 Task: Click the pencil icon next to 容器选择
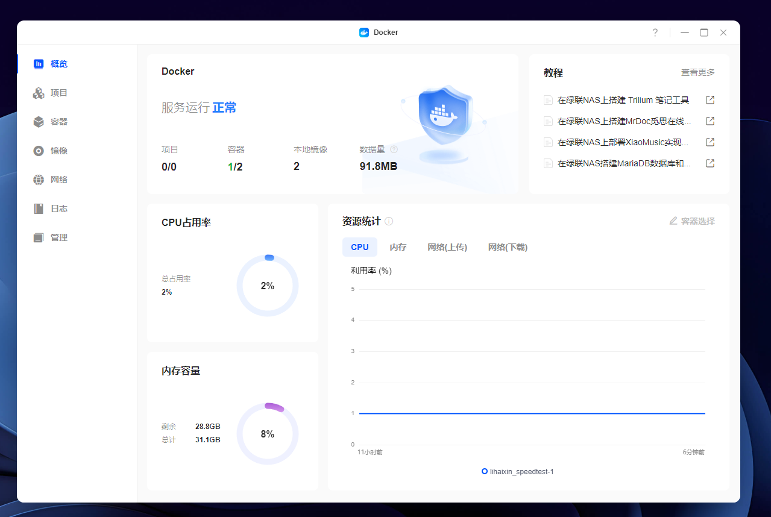pyautogui.click(x=673, y=221)
